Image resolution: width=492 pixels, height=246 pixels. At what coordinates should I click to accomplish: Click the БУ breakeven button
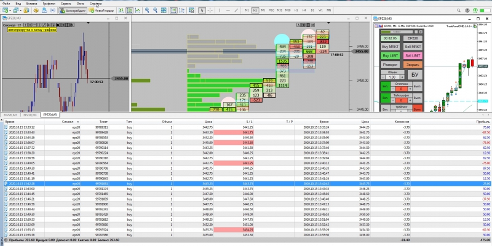(x=415, y=74)
